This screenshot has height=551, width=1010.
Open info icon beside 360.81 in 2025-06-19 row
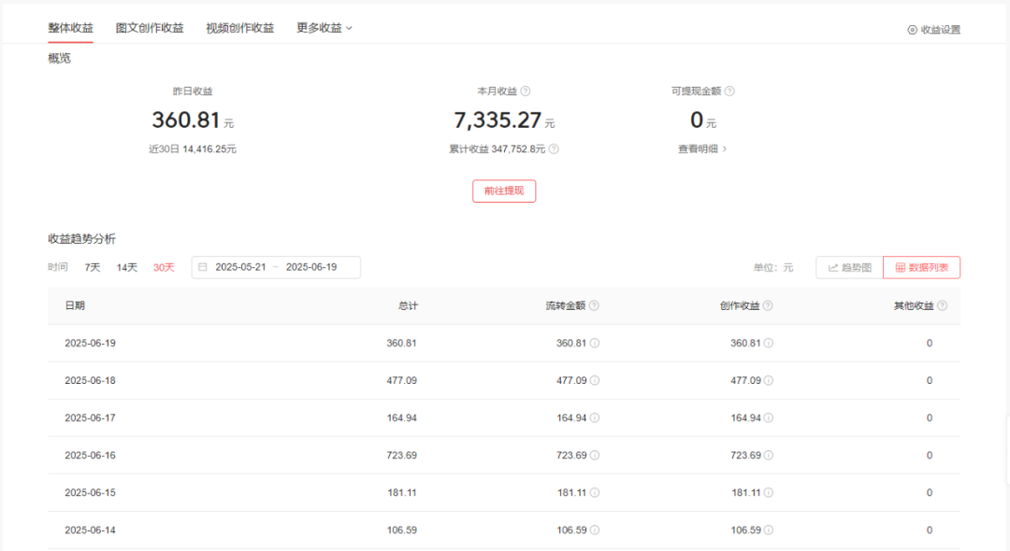pyautogui.click(x=596, y=343)
